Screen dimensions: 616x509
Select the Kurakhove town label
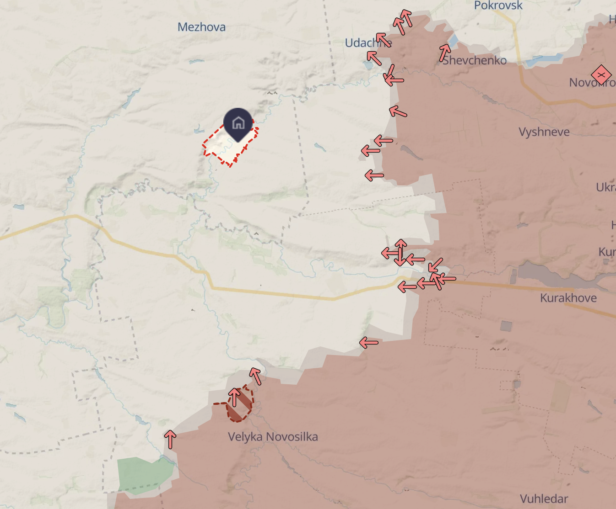coord(568,298)
